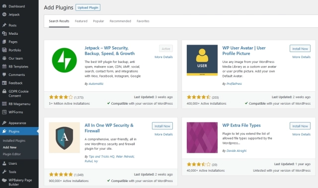This screenshot has width=318, height=188.
Task: Open Plugin Editor in the submenu
Action: [x=12, y=154]
